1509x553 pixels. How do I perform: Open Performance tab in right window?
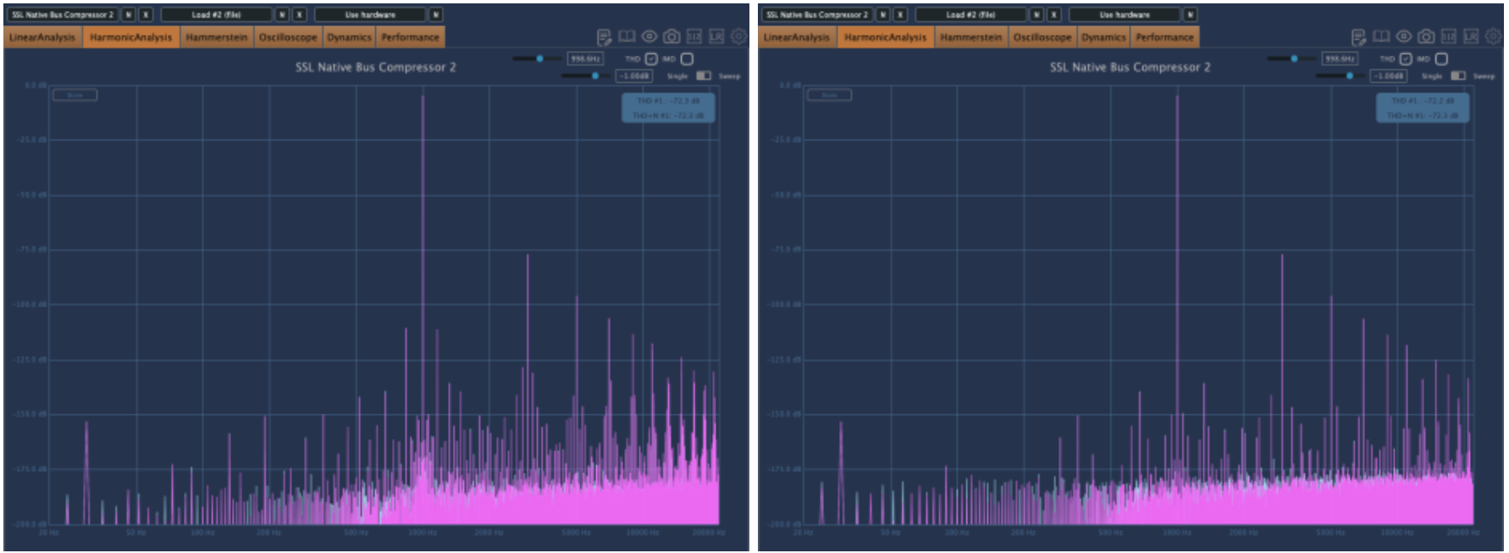(1164, 37)
